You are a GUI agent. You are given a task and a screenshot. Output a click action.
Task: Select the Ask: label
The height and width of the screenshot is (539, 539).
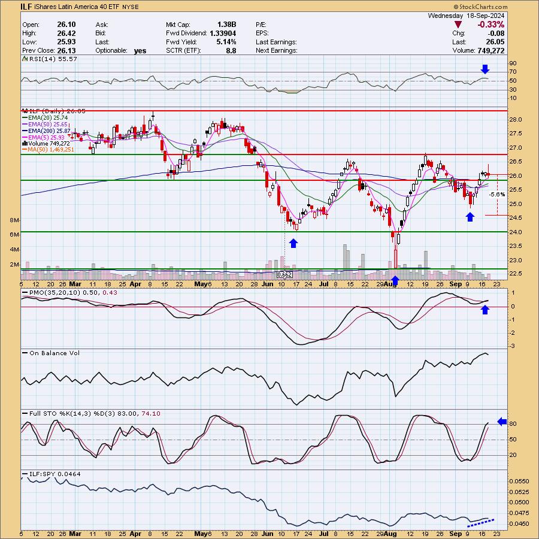point(102,25)
